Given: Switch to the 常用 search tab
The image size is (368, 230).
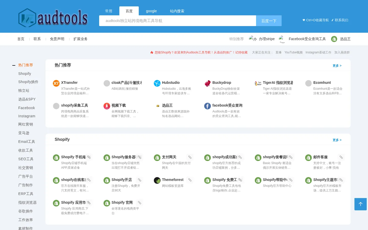Looking at the screenshot, I should (109, 11).
